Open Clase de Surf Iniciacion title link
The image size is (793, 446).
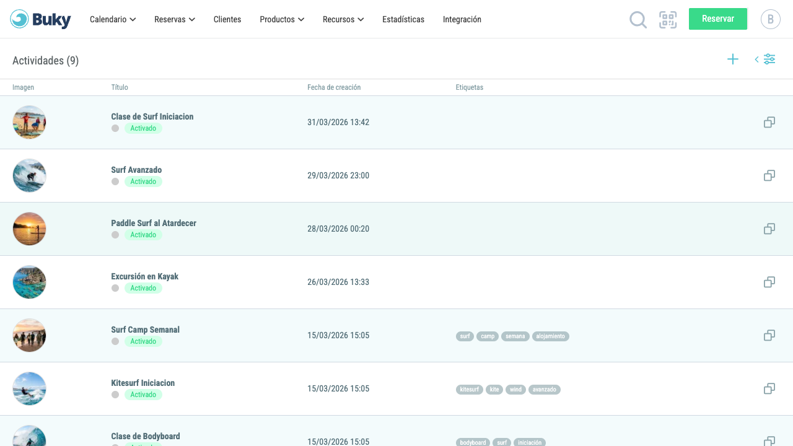pyautogui.click(x=152, y=116)
